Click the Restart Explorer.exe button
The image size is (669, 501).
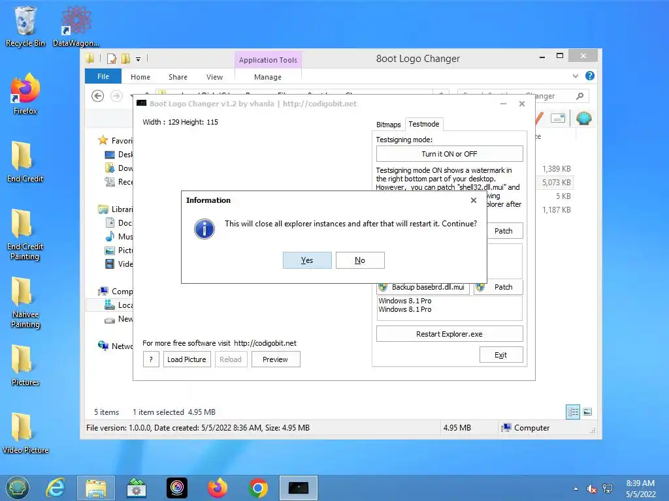(449, 334)
